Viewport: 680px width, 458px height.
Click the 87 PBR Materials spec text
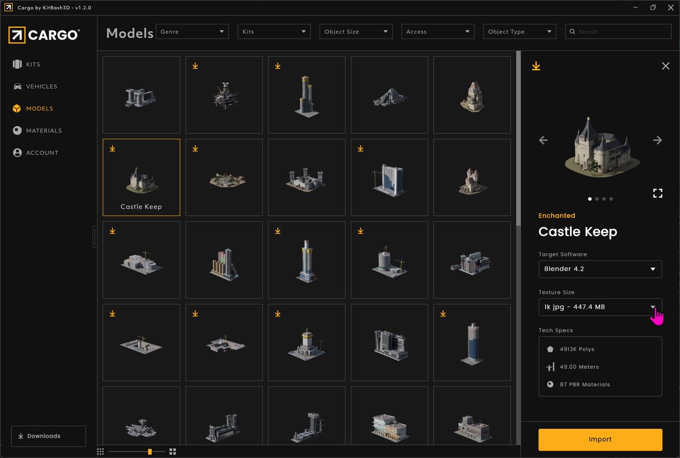pyautogui.click(x=585, y=384)
